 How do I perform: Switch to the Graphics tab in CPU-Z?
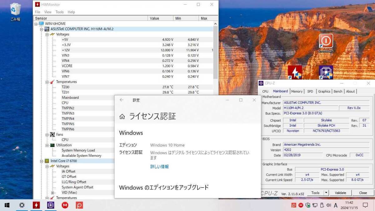point(324,92)
